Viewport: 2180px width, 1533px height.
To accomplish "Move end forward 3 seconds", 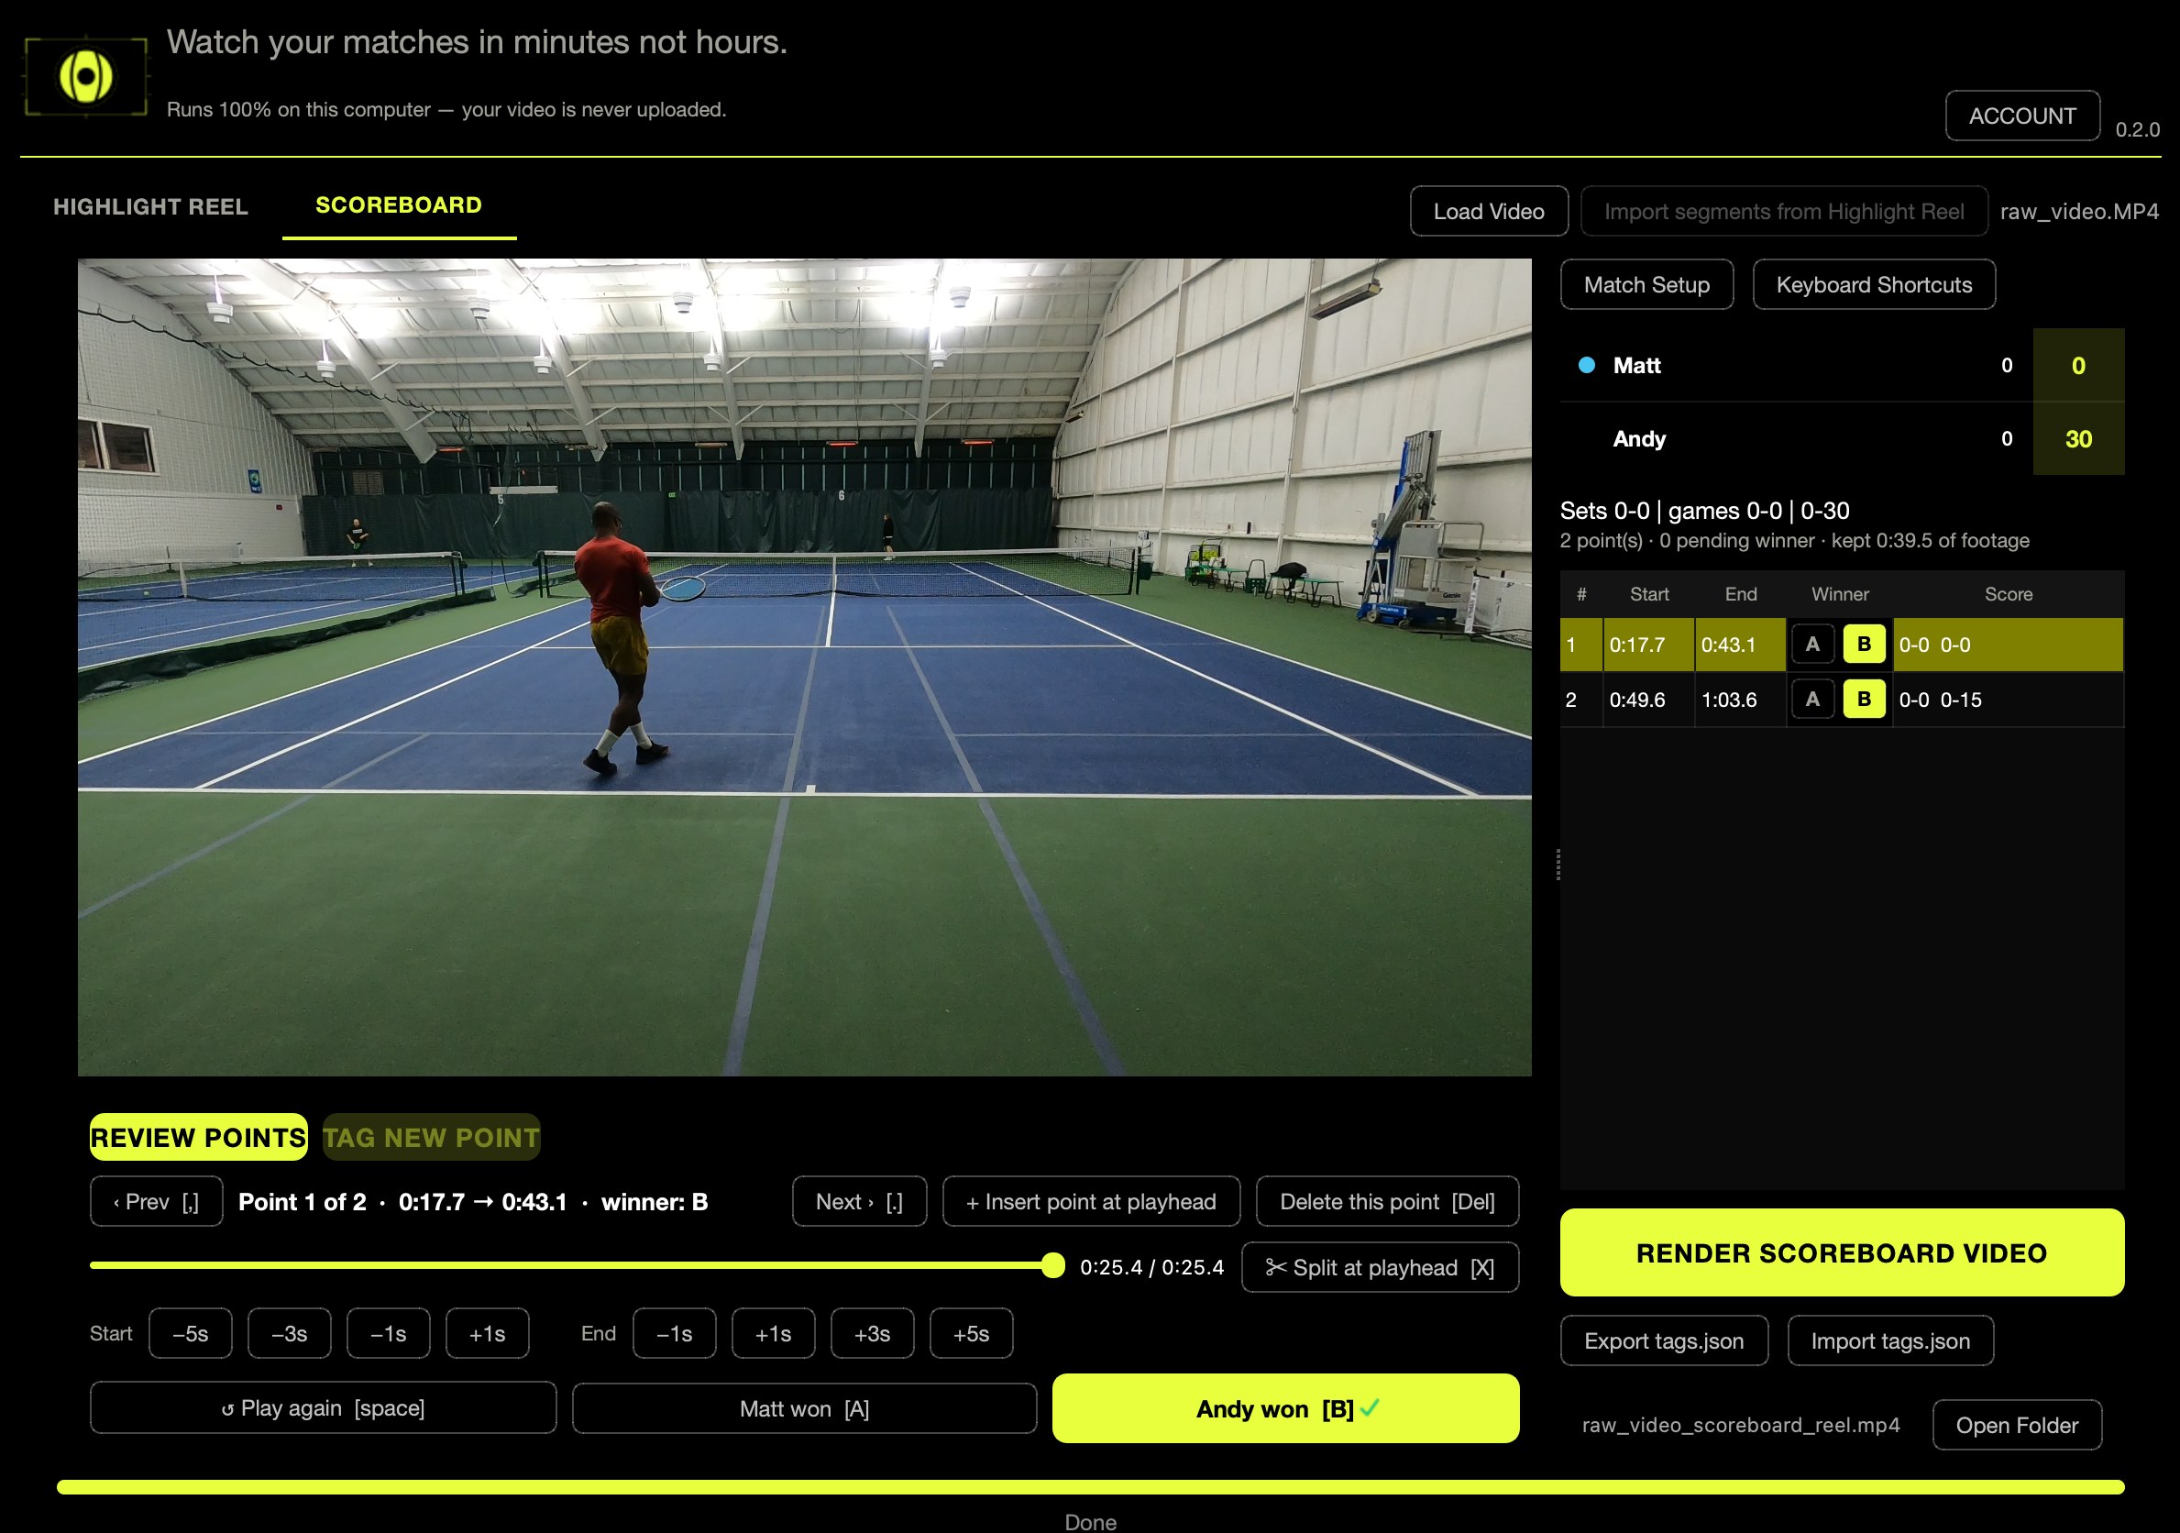I will 873,1333.
